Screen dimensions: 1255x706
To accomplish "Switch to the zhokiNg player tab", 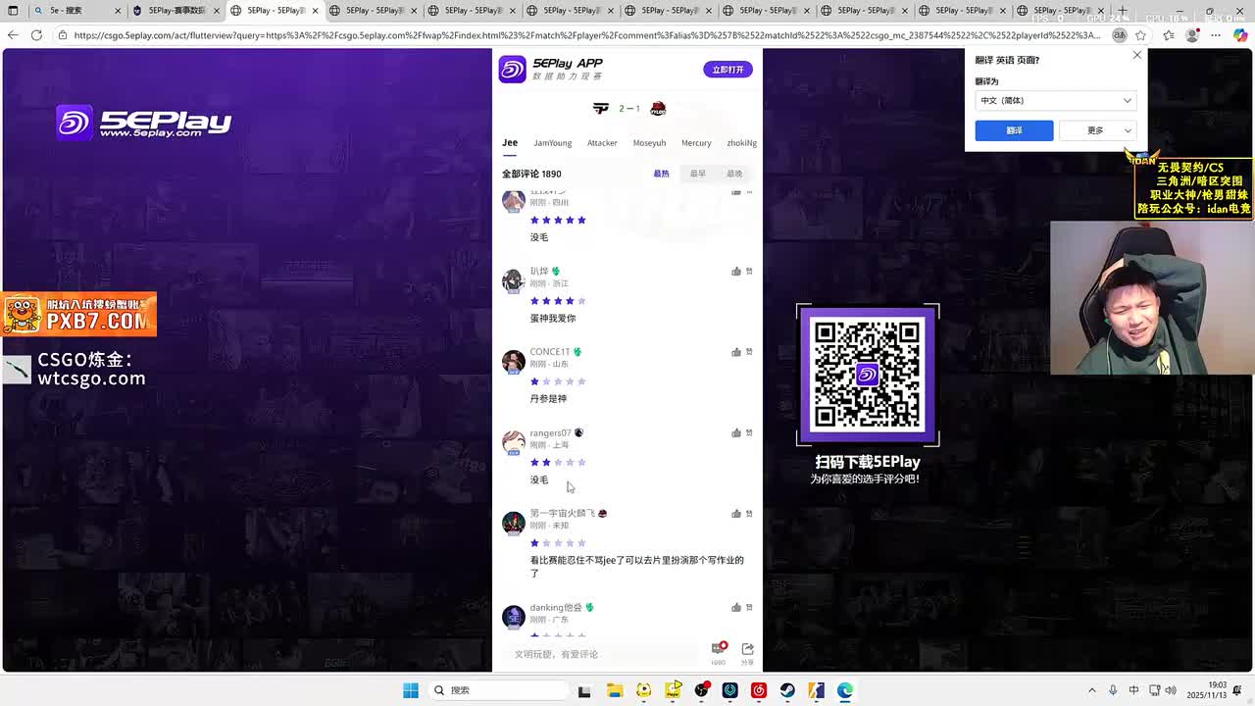I will pyautogui.click(x=741, y=143).
